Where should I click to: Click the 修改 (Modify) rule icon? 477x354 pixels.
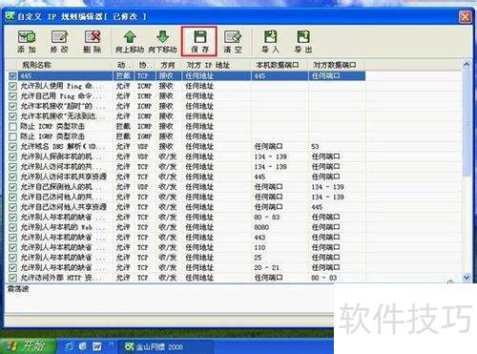pos(59,41)
